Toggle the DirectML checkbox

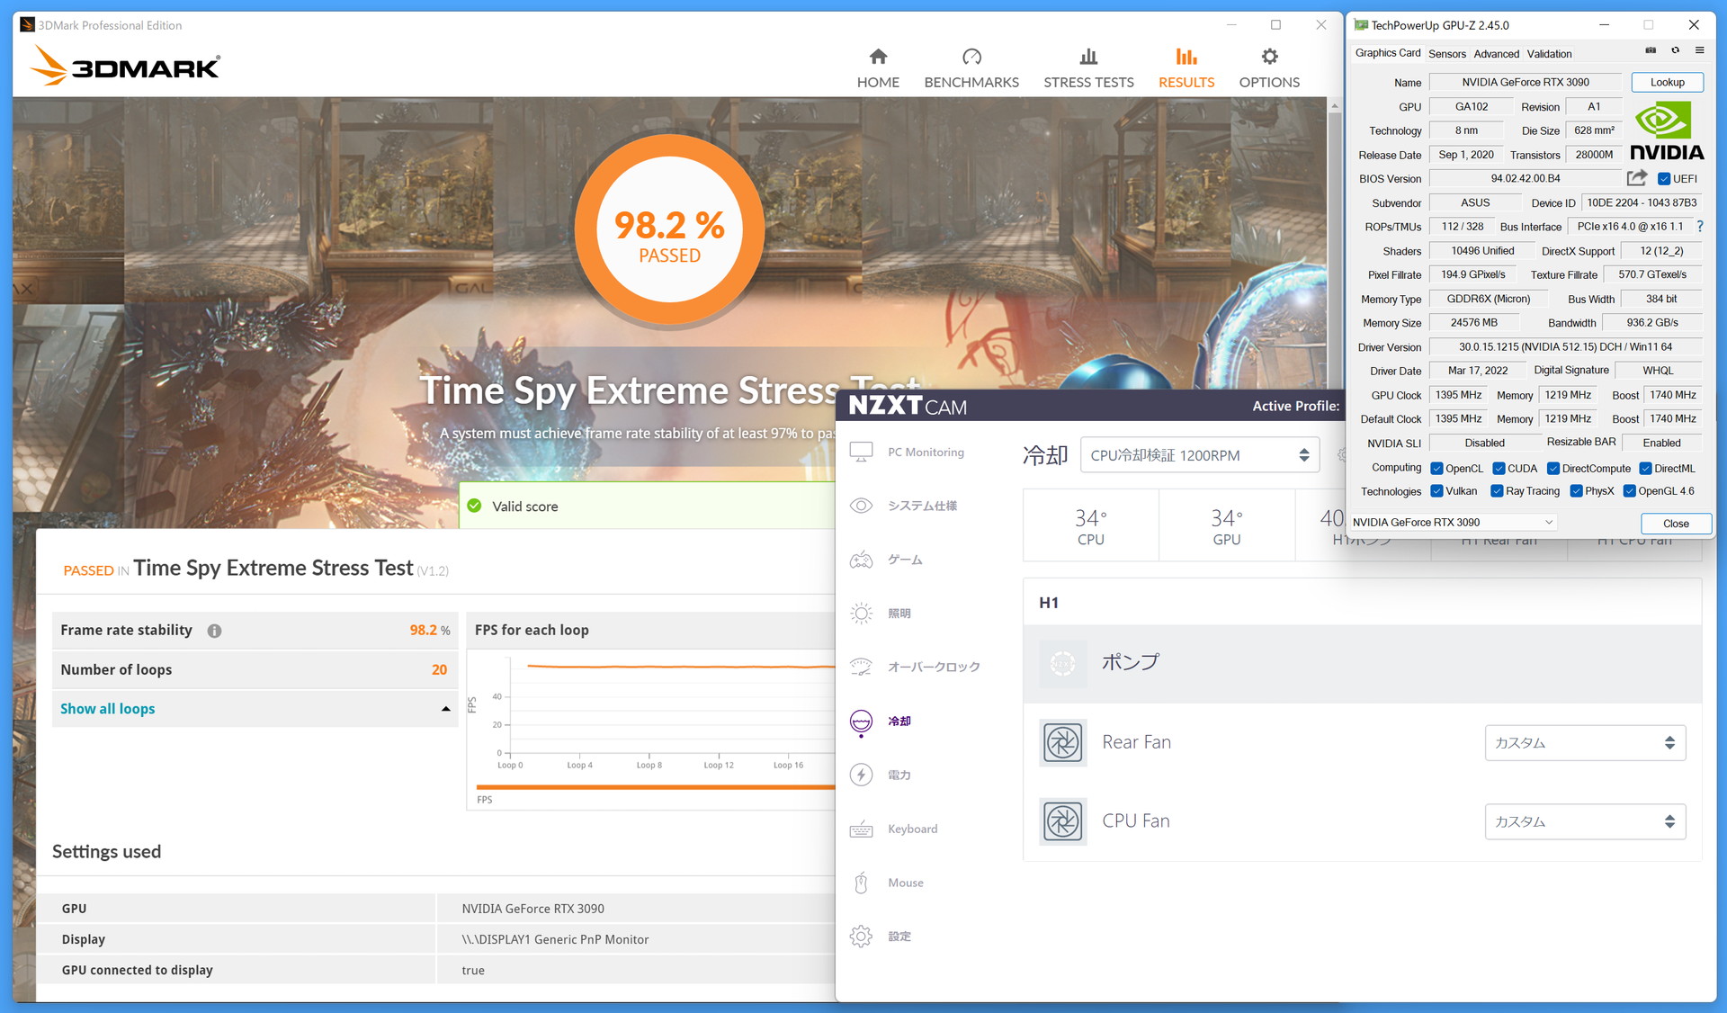(1645, 469)
